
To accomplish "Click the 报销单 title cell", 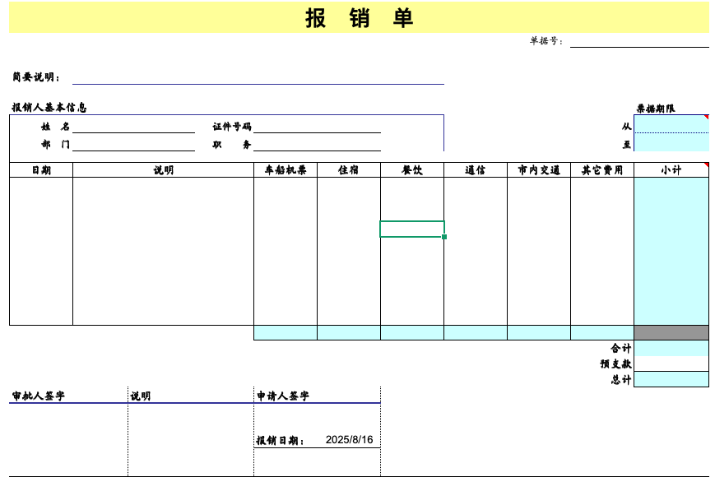I will point(359,17).
